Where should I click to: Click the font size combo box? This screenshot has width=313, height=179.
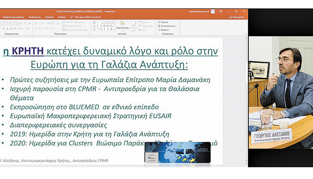coord(15,23)
